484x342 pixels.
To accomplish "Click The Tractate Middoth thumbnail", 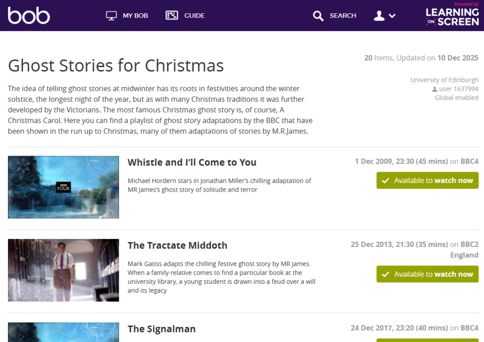I will pos(63,270).
